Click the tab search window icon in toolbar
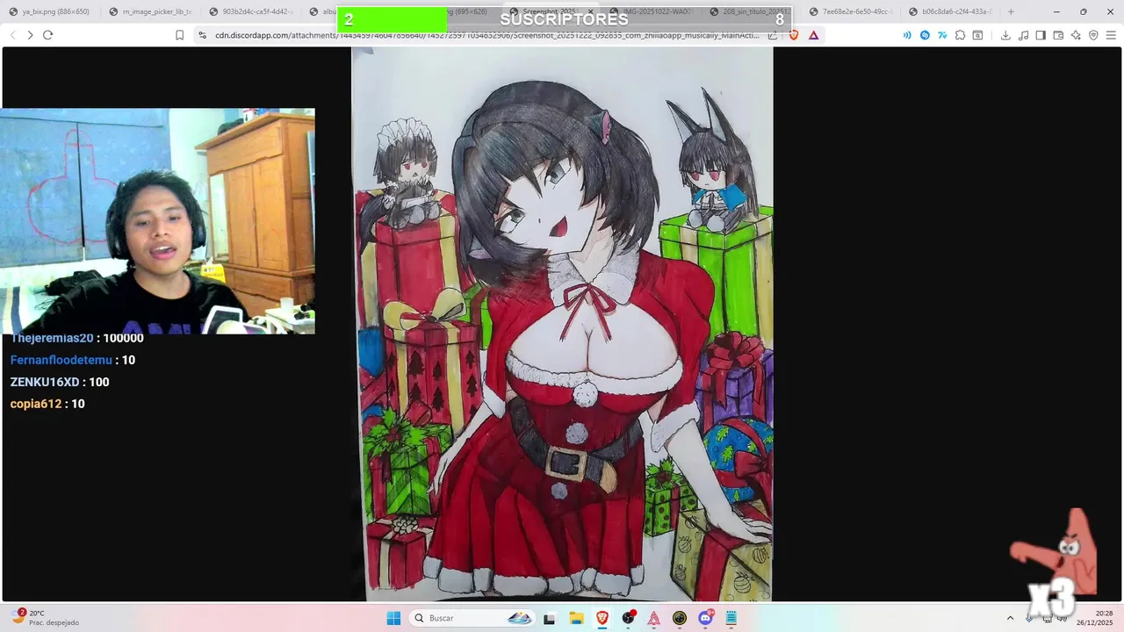This screenshot has height=632, width=1124. pos(977,35)
